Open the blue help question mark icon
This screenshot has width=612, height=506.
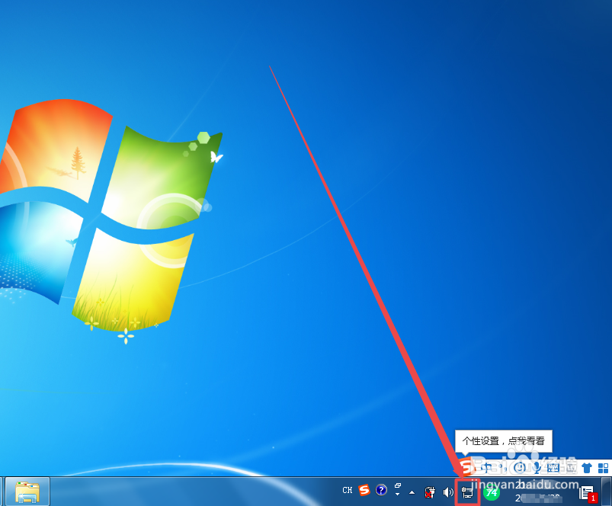[x=381, y=490]
